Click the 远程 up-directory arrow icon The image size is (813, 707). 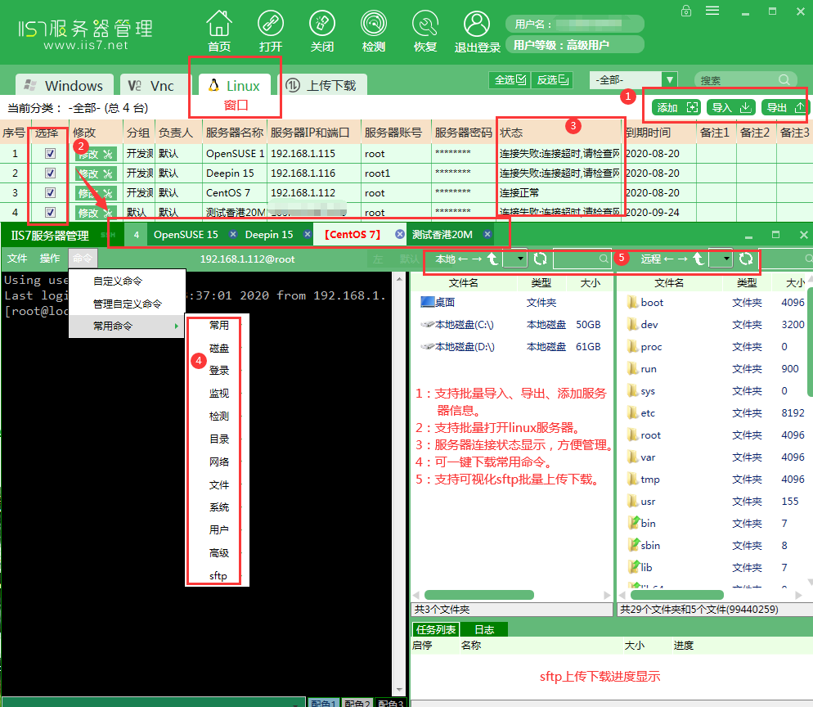coord(697,258)
